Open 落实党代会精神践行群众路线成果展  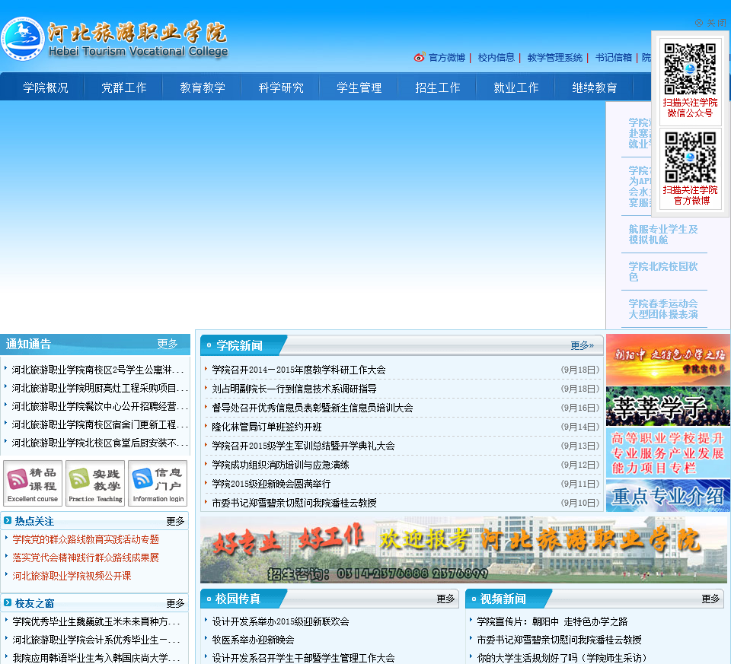(x=86, y=558)
